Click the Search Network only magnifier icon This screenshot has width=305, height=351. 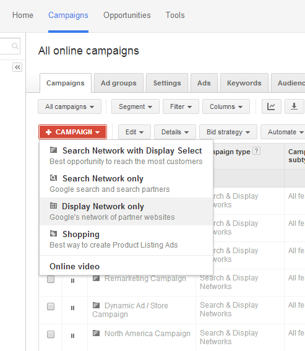[x=53, y=178]
